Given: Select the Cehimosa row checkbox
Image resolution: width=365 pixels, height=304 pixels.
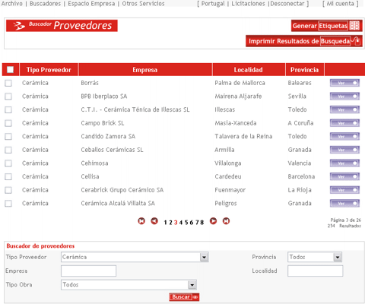Looking at the screenshot, I should (8, 163).
